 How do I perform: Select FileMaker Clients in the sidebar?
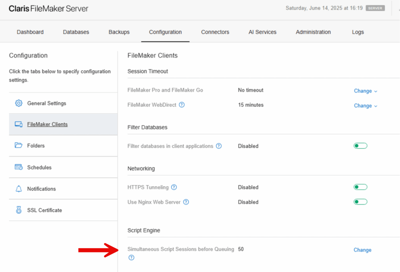[47, 124]
